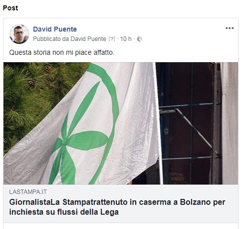Click the white flagpole in the photo
Viewport: 244px width, 229px height.
pos(158,123)
